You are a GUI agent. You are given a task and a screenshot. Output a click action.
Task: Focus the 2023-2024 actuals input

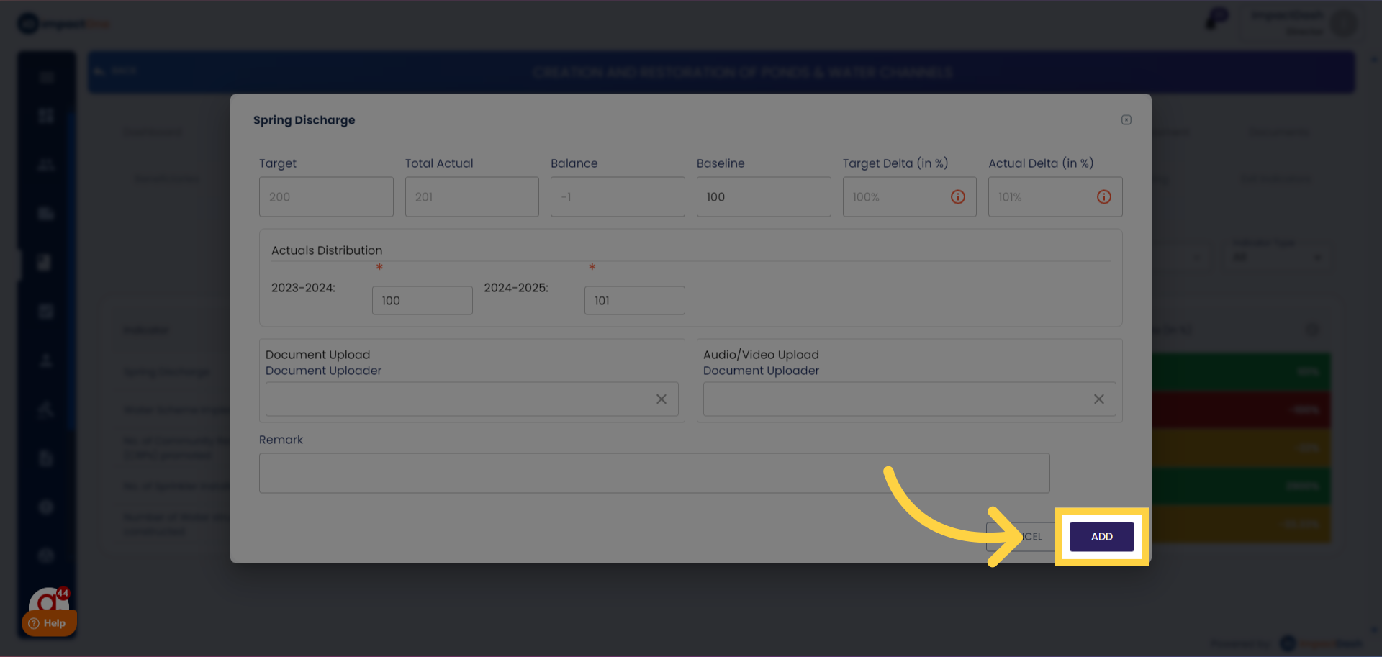tap(422, 301)
